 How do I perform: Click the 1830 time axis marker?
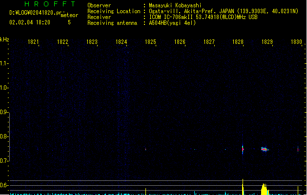[296, 42]
